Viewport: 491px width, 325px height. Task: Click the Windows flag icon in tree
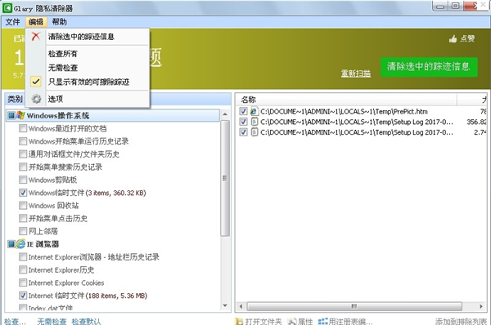pyautogui.click(x=20, y=115)
